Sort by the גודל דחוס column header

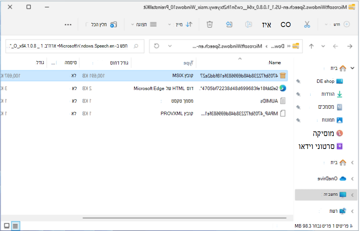pos(119,63)
